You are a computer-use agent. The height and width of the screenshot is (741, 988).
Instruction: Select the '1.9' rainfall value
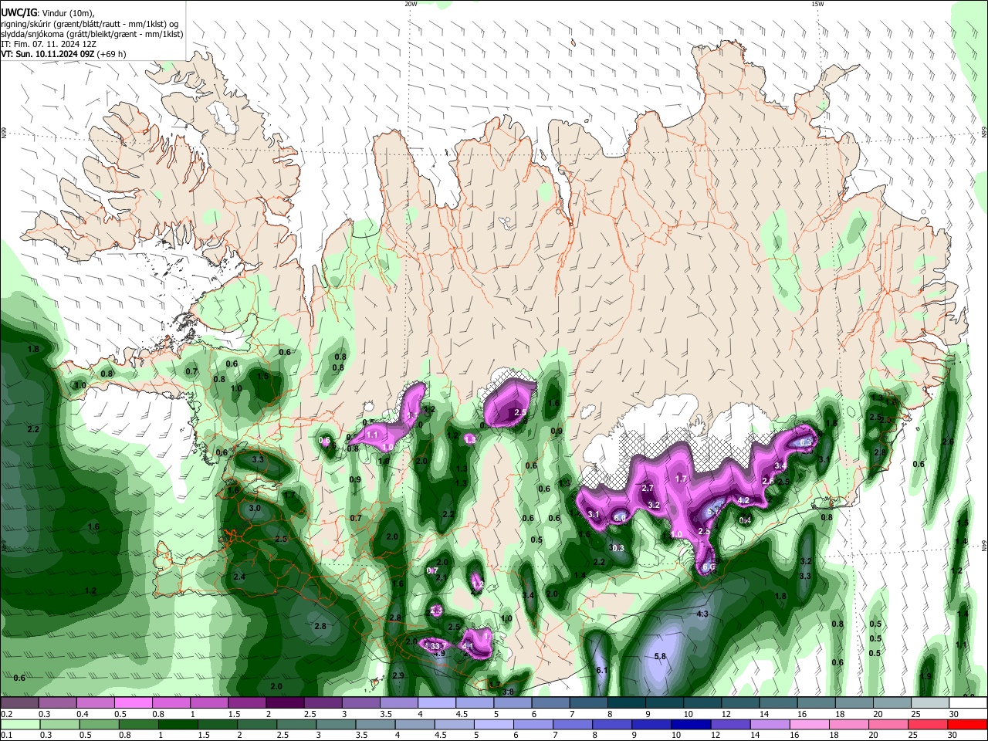(x=926, y=676)
